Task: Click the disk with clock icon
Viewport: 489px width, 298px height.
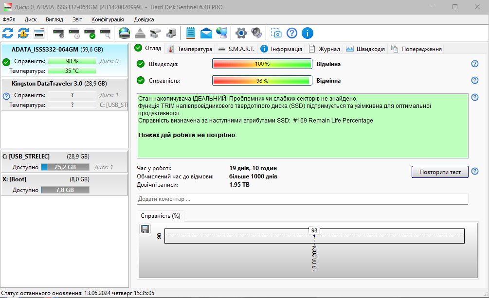Action: click(x=74, y=33)
